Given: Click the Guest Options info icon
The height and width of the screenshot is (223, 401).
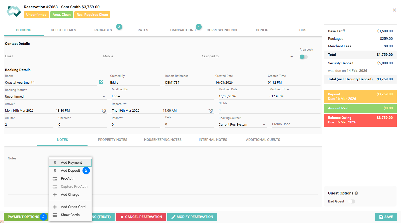Looking at the screenshot, I should tap(356, 193).
